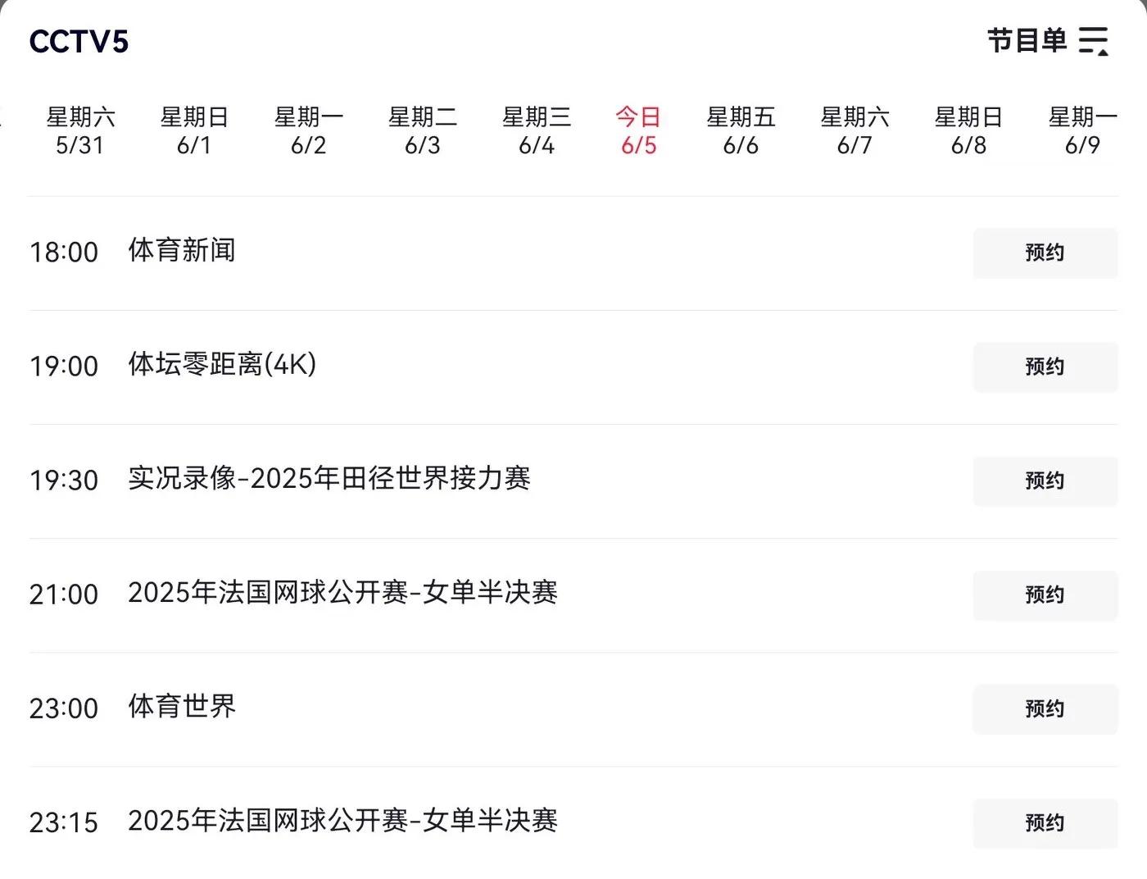Switch to 星期二 6/3 schedule
Image resolution: width=1147 pixels, height=879 pixels.
click(423, 131)
